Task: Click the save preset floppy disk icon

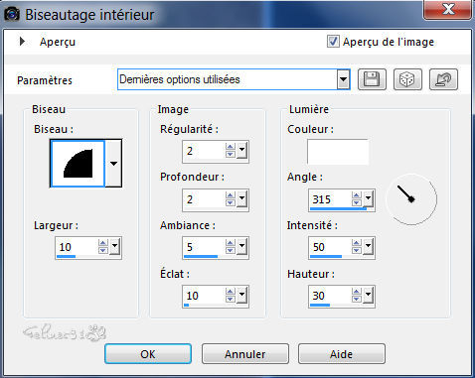Action: [x=372, y=79]
